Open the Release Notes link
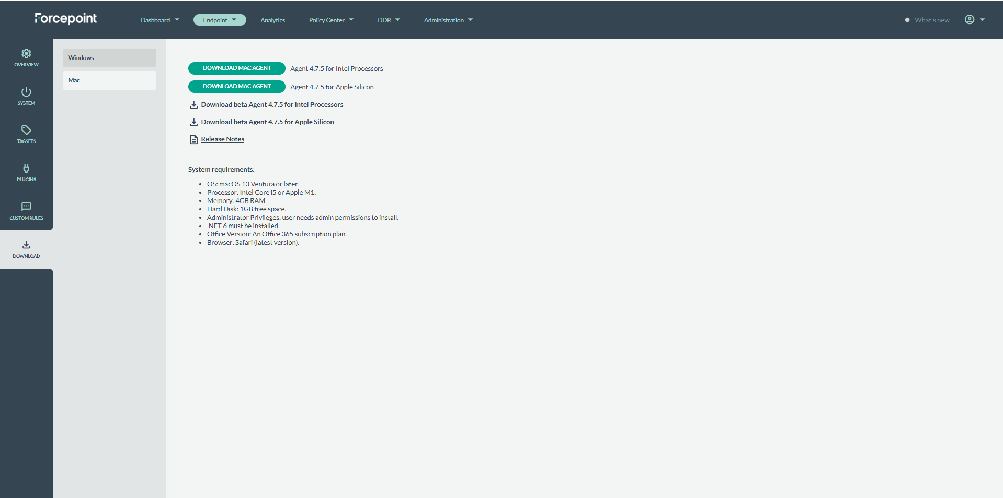Image resolution: width=1003 pixels, height=498 pixels. (222, 139)
